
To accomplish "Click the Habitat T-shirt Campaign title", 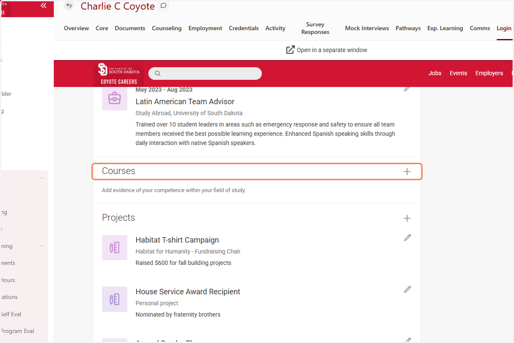I will pos(177,240).
